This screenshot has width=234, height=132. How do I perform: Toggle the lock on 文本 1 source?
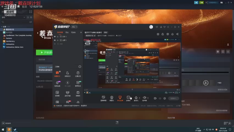58,36
